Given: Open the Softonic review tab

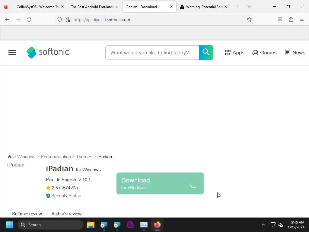Looking at the screenshot, I should (27, 214).
